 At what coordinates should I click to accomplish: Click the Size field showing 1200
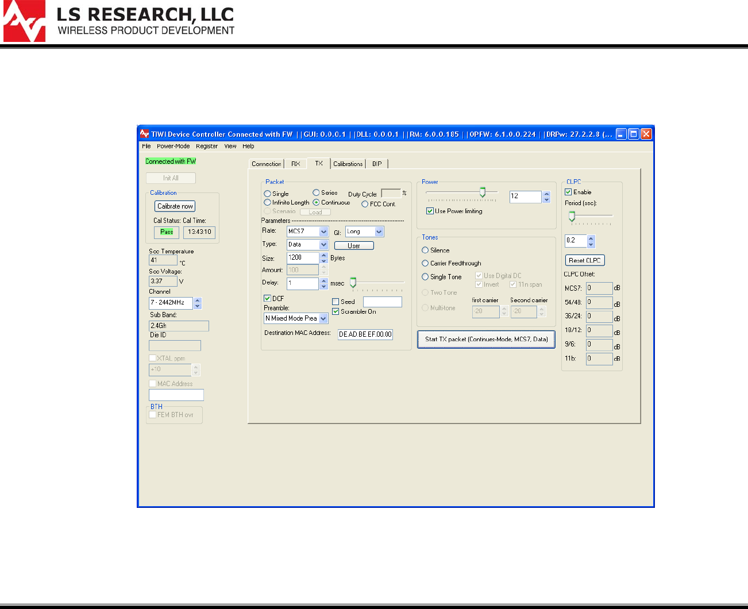point(303,258)
